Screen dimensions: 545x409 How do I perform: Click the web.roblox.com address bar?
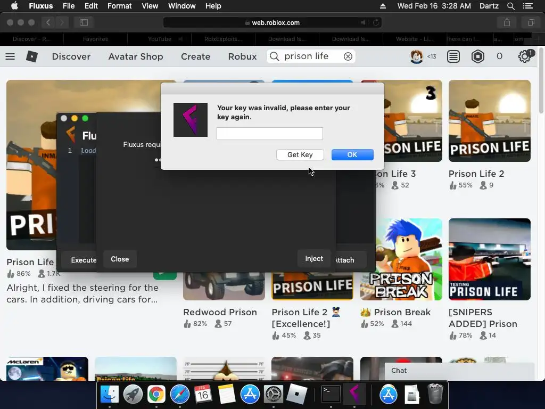(272, 22)
